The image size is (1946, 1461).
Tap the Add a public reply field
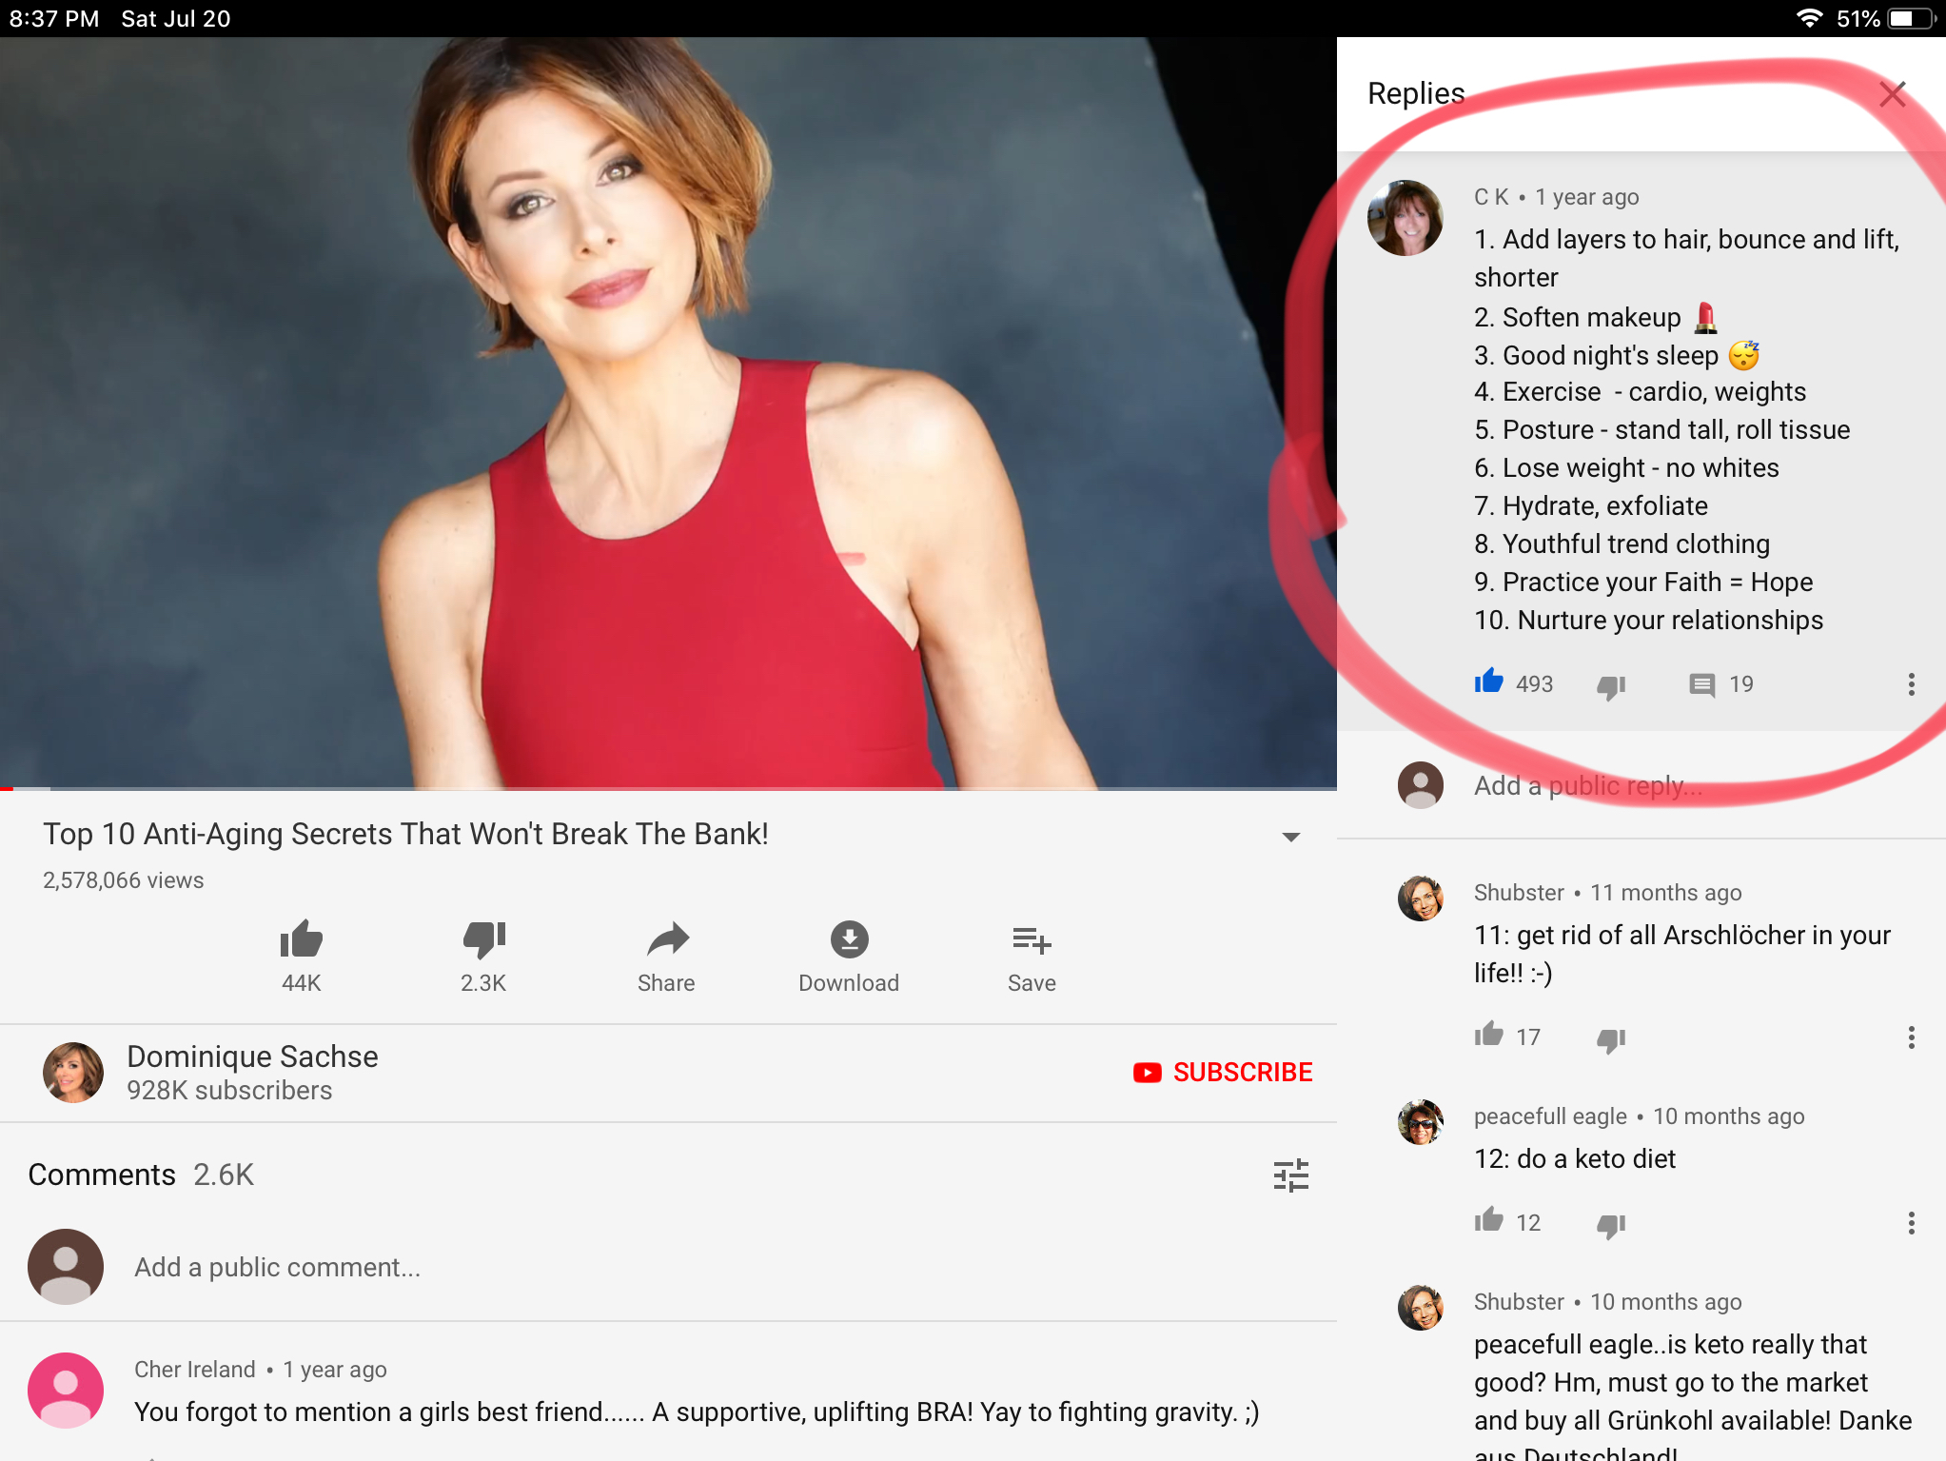pos(1588,786)
